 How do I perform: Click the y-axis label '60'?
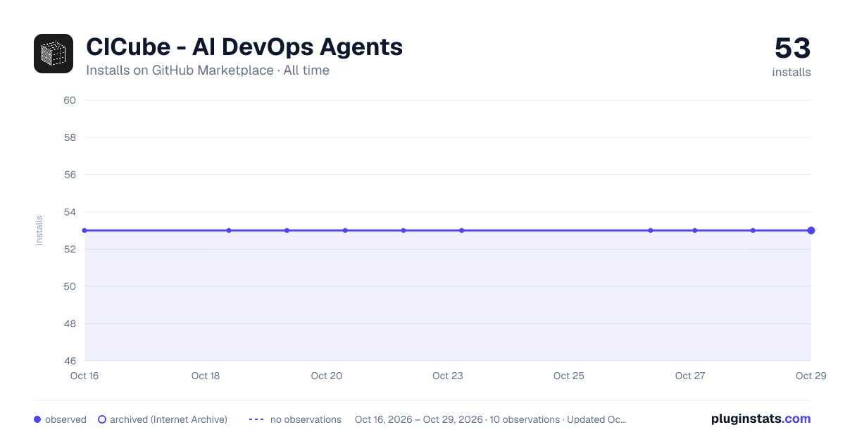tap(70, 100)
